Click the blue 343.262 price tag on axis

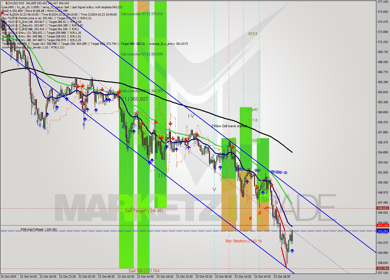[383, 231]
